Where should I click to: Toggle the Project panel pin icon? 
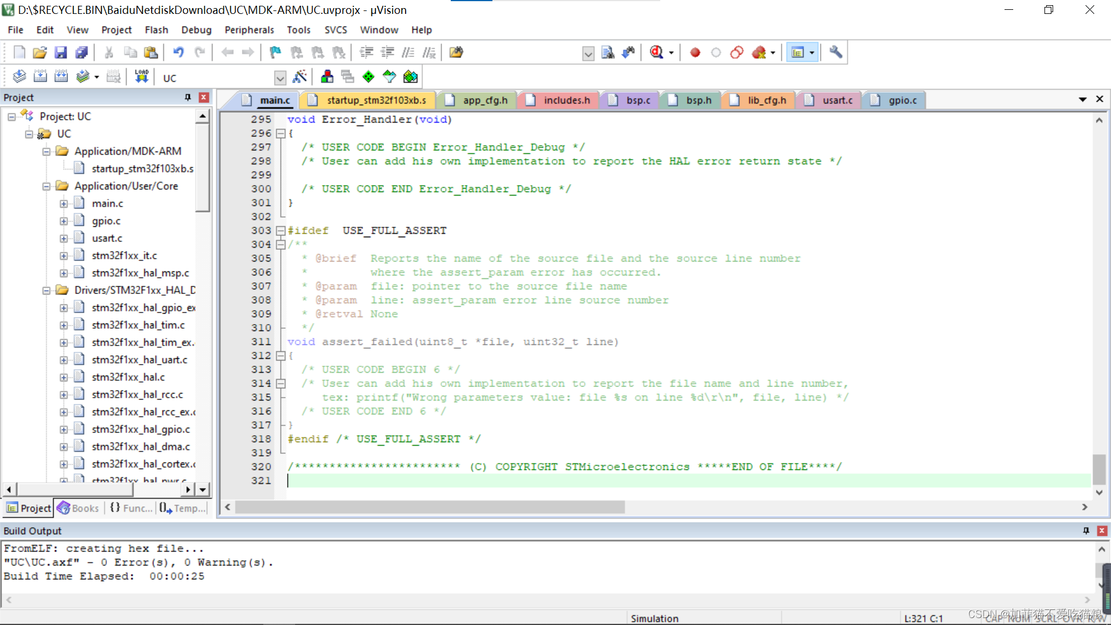(187, 97)
